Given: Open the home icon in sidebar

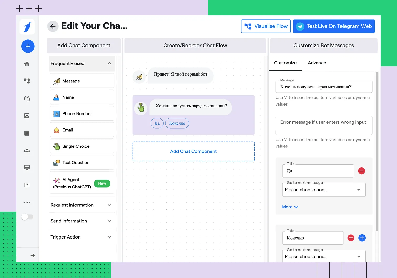Looking at the screenshot, I should (27, 64).
